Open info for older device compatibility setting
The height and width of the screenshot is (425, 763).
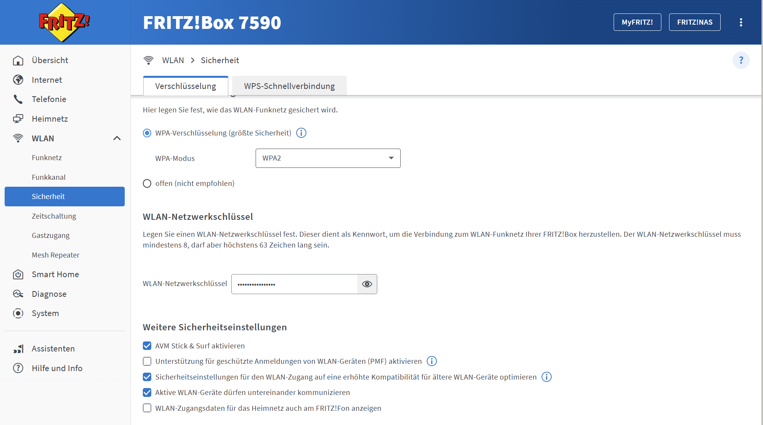click(546, 377)
